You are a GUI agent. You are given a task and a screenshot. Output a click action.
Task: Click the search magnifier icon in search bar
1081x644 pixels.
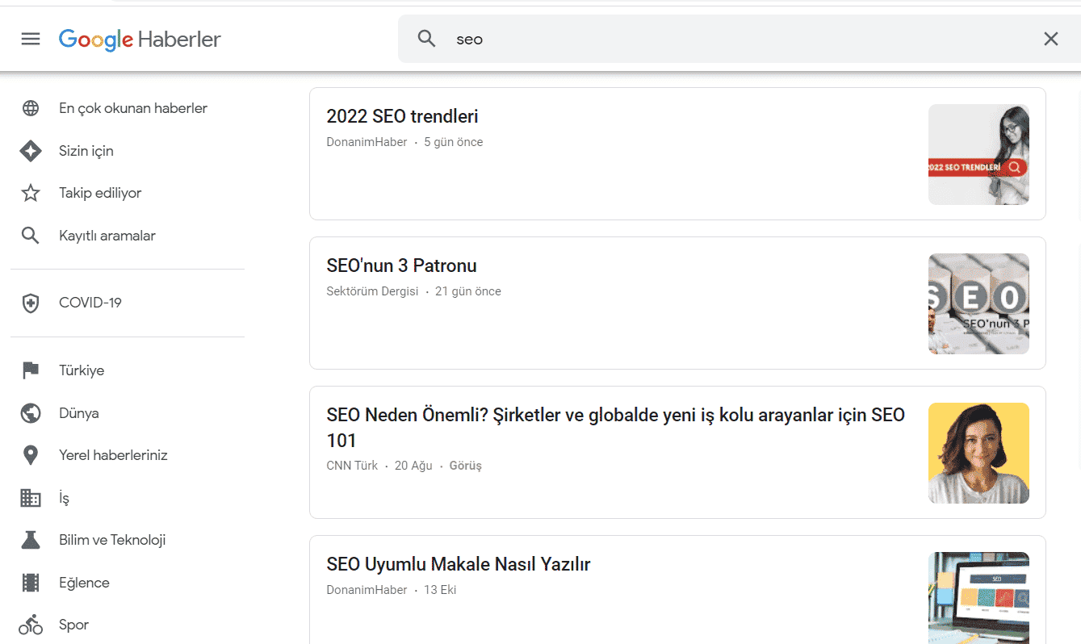pyautogui.click(x=426, y=39)
